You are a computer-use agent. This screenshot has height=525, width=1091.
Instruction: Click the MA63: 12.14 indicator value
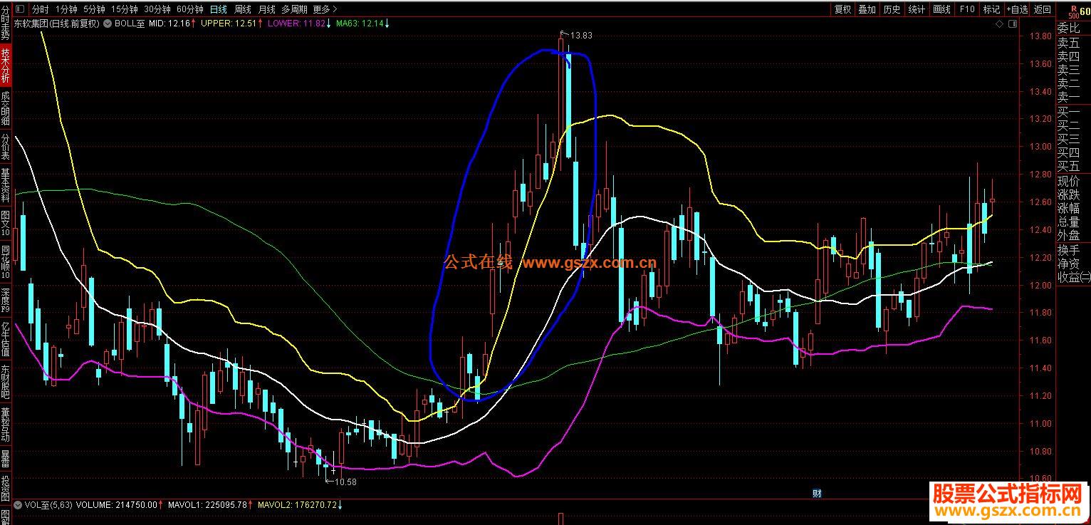pos(362,24)
